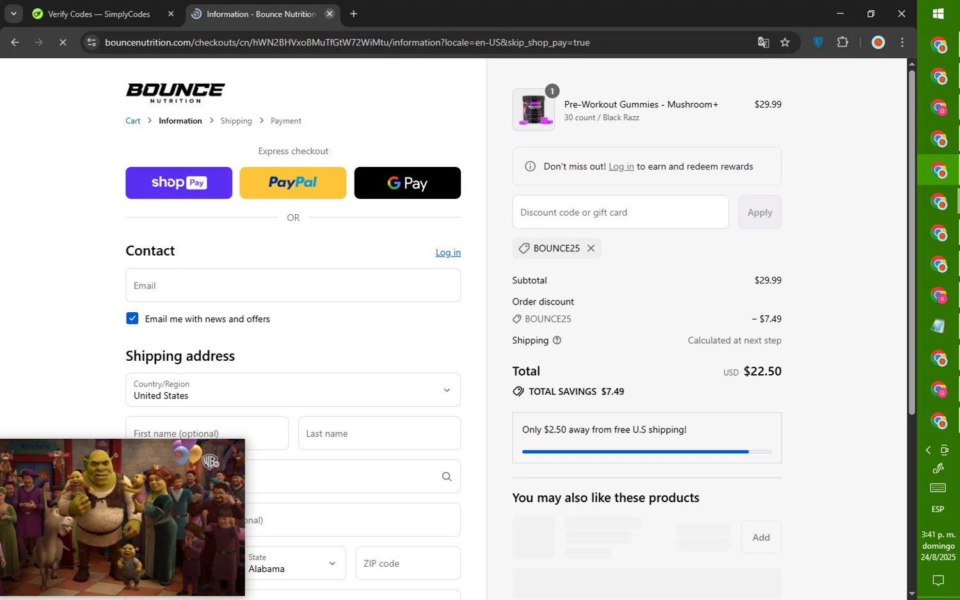Click the ZIP code field

(408, 563)
